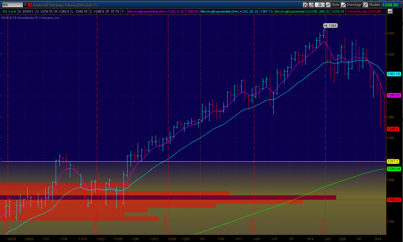
Task: Click the 10/18 date axis label
Action: coord(11,239)
